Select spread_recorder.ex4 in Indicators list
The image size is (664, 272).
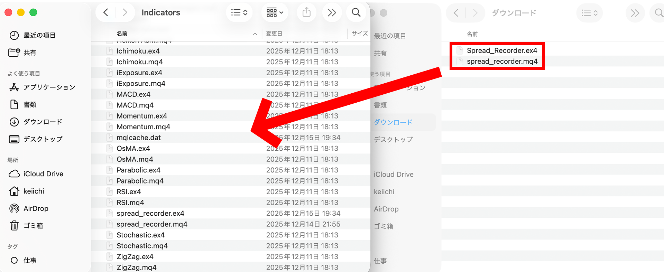[x=150, y=213]
